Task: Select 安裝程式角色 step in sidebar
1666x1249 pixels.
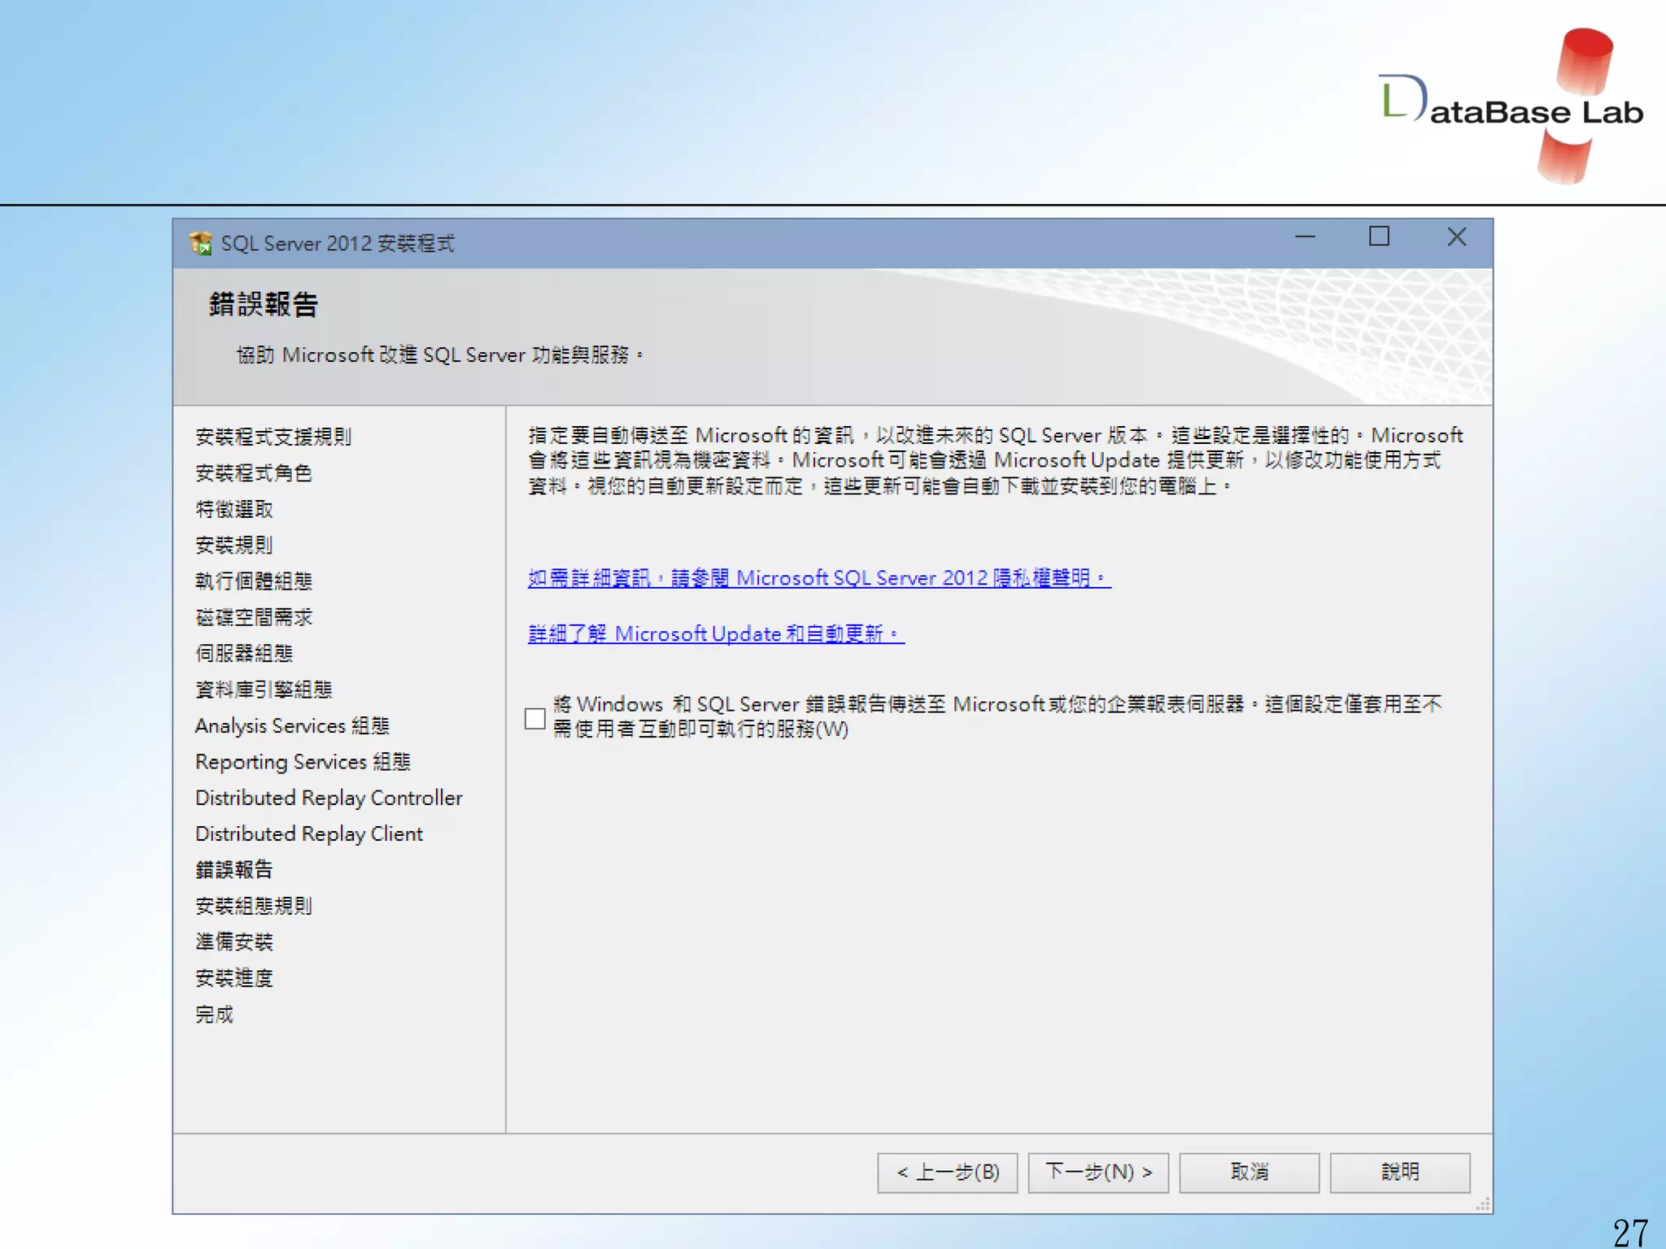Action: (254, 473)
